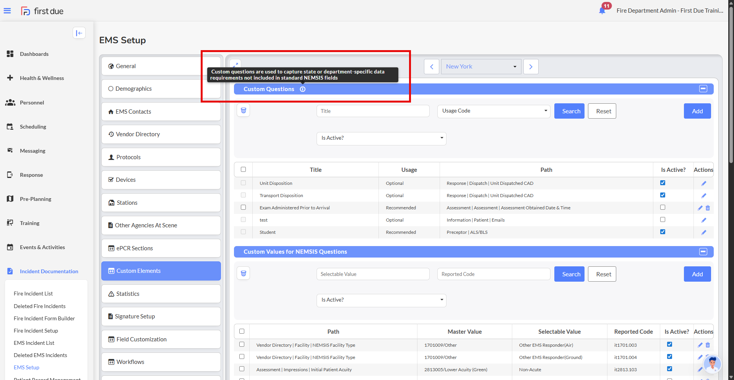
Task: Click clear filter icon in Custom Questions
Action: click(244, 111)
